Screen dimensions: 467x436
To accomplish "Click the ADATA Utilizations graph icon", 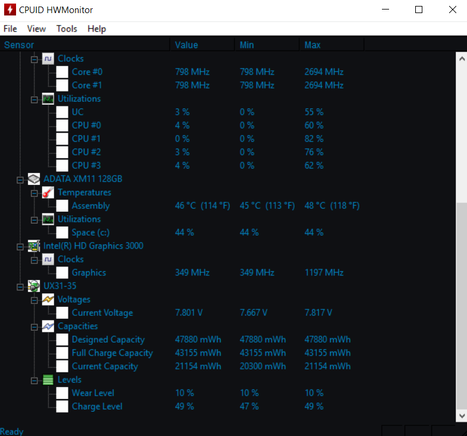I will (x=48, y=219).
